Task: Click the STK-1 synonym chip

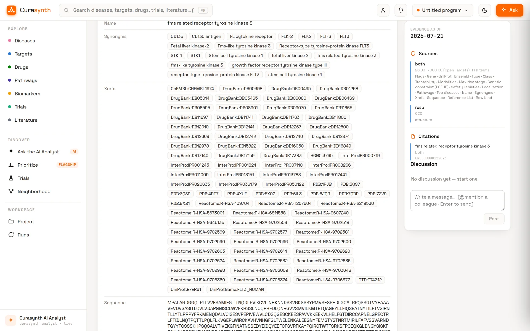Action: (x=176, y=55)
